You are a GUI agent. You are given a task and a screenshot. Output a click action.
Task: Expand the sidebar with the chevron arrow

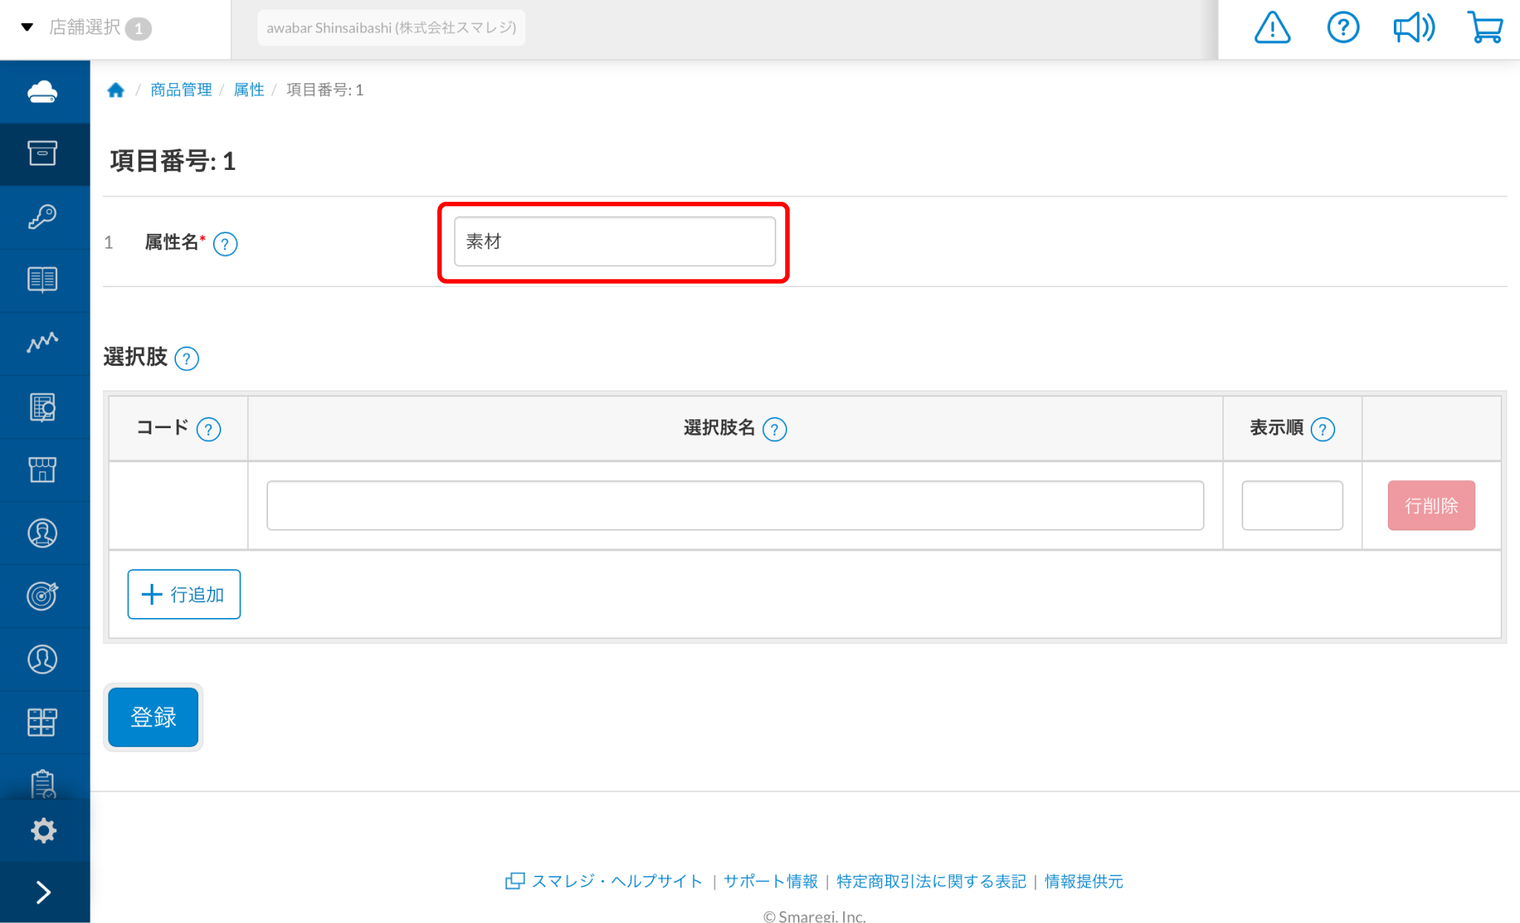44,892
